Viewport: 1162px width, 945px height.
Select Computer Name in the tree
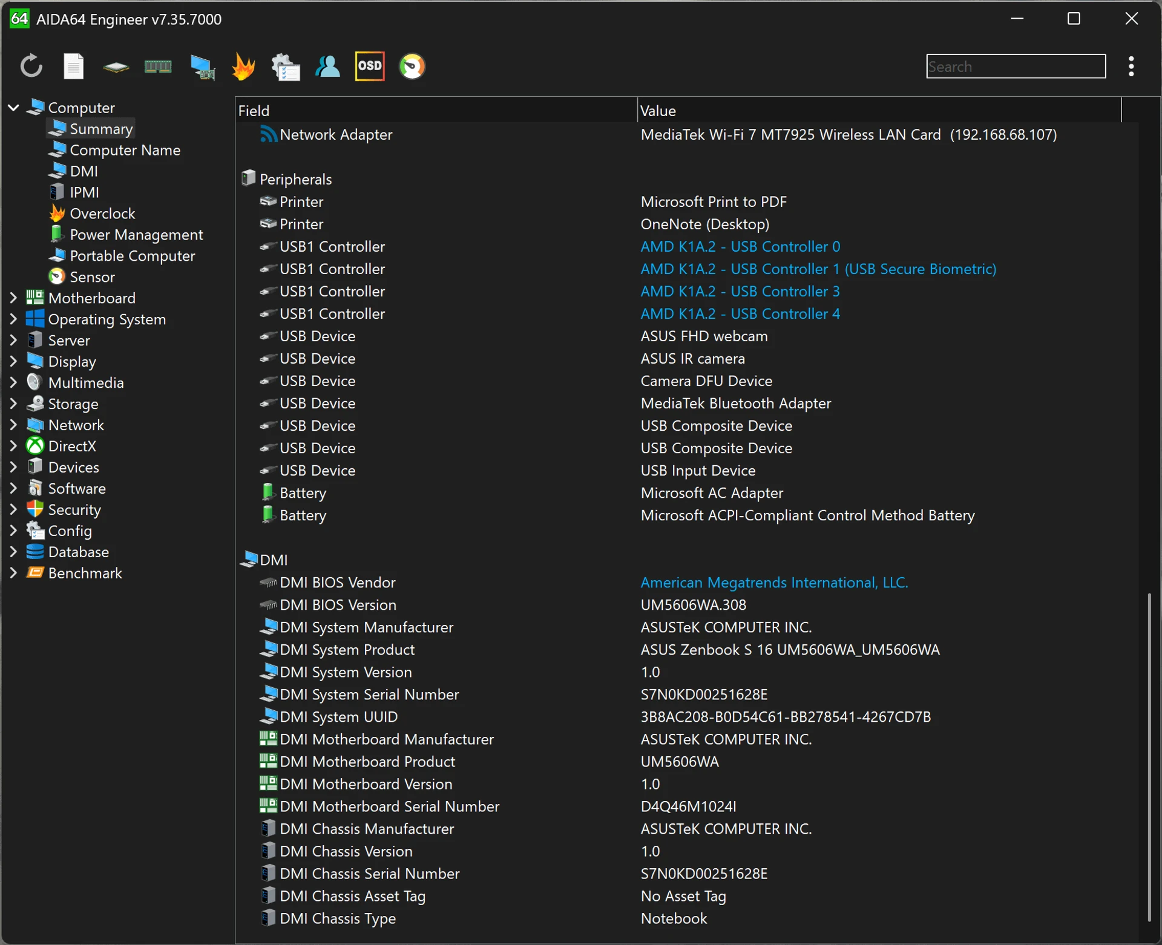pyautogui.click(x=114, y=150)
